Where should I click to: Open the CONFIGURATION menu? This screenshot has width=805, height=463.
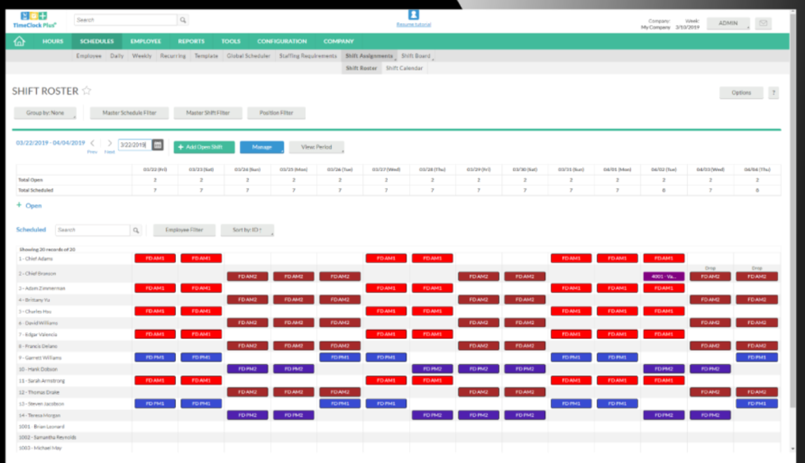pyautogui.click(x=282, y=41)
